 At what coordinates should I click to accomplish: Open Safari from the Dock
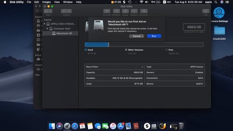pos(75,126)
